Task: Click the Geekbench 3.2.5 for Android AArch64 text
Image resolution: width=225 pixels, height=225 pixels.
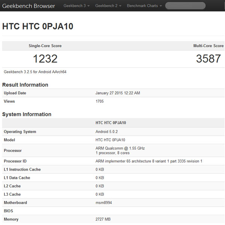Action: point(35,72)
